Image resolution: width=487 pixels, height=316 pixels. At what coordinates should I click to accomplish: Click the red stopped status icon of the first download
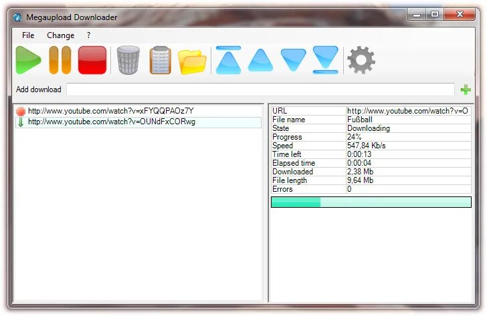pos(21,111)
